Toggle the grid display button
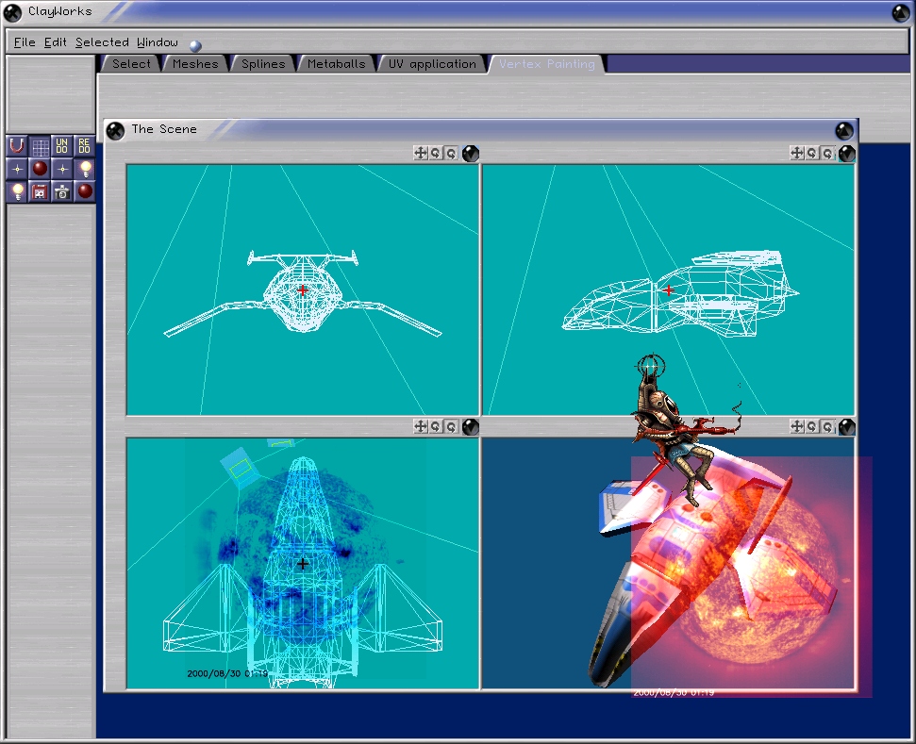The width and height of the screenshot is (916, 744). tap(40, 146)
